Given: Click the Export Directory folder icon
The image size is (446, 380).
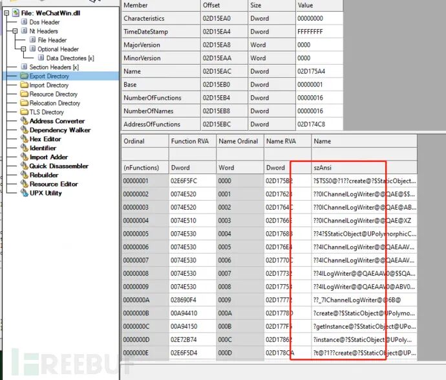Looking at the screenshot, I should coord(25,76).
